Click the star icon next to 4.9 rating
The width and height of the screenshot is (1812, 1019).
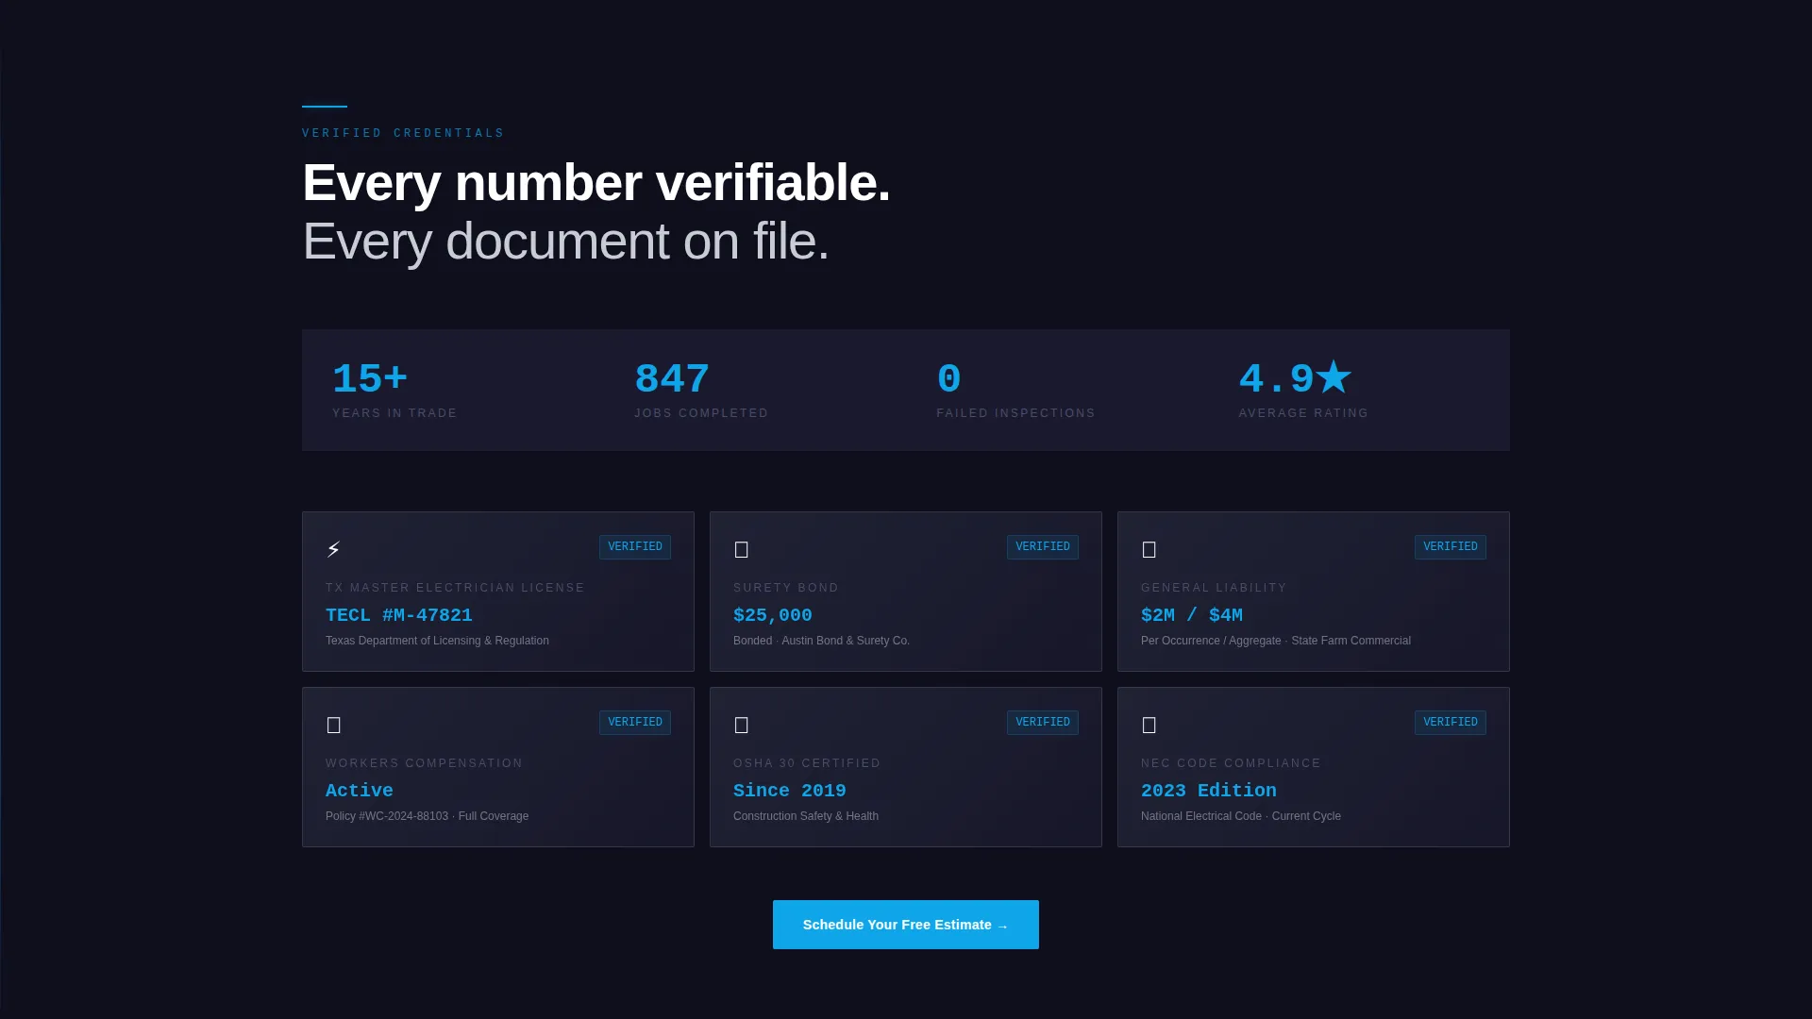(1334, 377)
